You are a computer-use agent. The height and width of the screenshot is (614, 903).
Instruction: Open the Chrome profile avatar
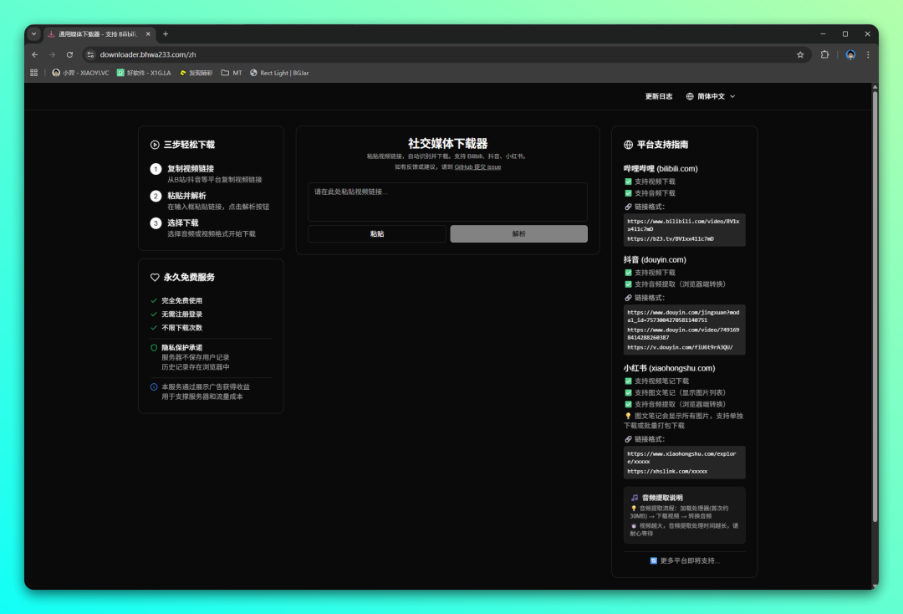(x=850, y=54)
